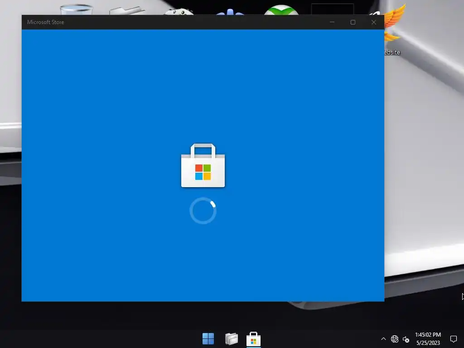Select the orange winged website desktop shortcut
This screenshot has height=348, width=464.
click(x=394, y=29)
